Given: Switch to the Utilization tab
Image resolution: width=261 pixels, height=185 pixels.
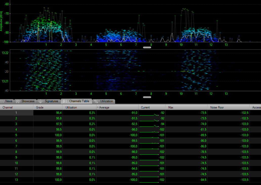Looking at the screenshot, I should pos(104,101).
